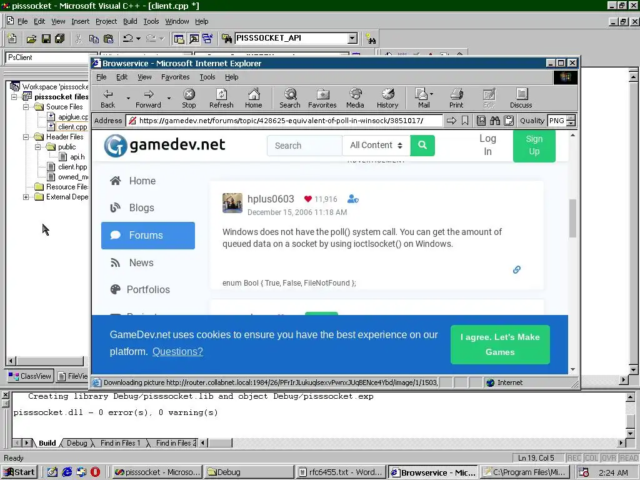Open the Insert menu in Visual C++
This screenshot has height=480, width=640.
[x=80, y=21]
